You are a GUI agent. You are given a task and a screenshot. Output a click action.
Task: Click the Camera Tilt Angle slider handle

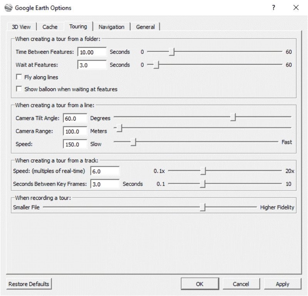pos(233,117)
